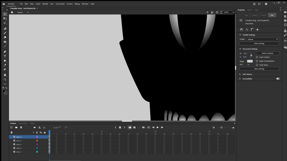Open the Profile Default dropdown
This screenshot has height=161, width=287.
click(x=262, y=39)
